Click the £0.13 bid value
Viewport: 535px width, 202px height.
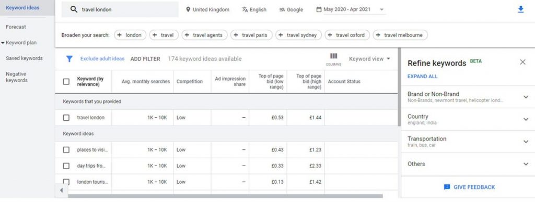pyautogui.click(x=277, y=182)
